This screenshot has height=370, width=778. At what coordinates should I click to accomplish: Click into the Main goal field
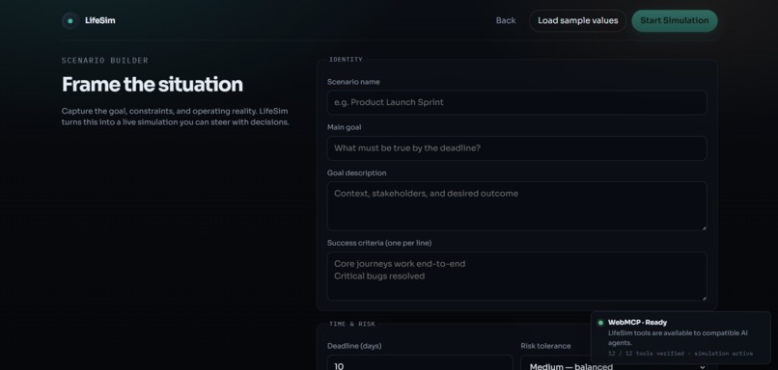[516, 148]
